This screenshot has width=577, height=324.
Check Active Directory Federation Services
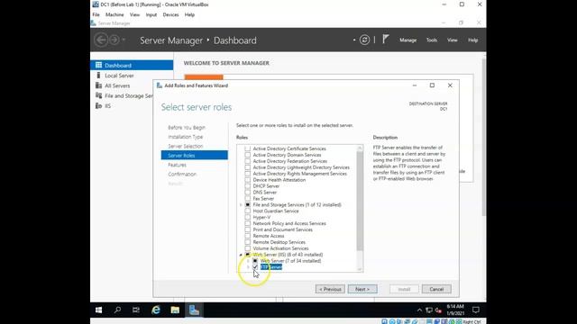(248, 161)
